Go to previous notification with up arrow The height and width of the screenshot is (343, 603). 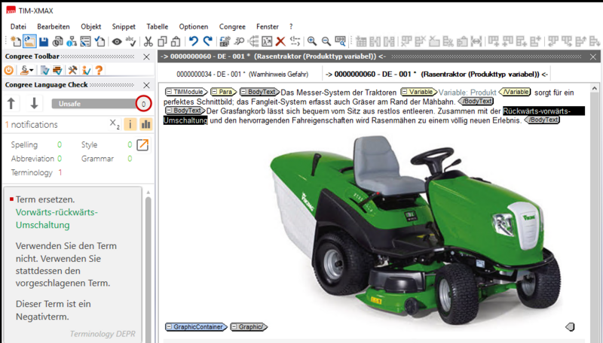[11, 104]
